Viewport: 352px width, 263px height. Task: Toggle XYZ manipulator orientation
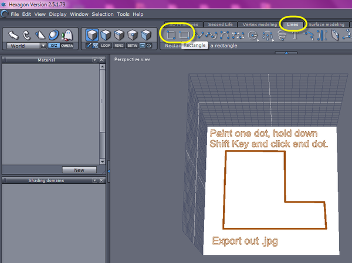point(54,46)
